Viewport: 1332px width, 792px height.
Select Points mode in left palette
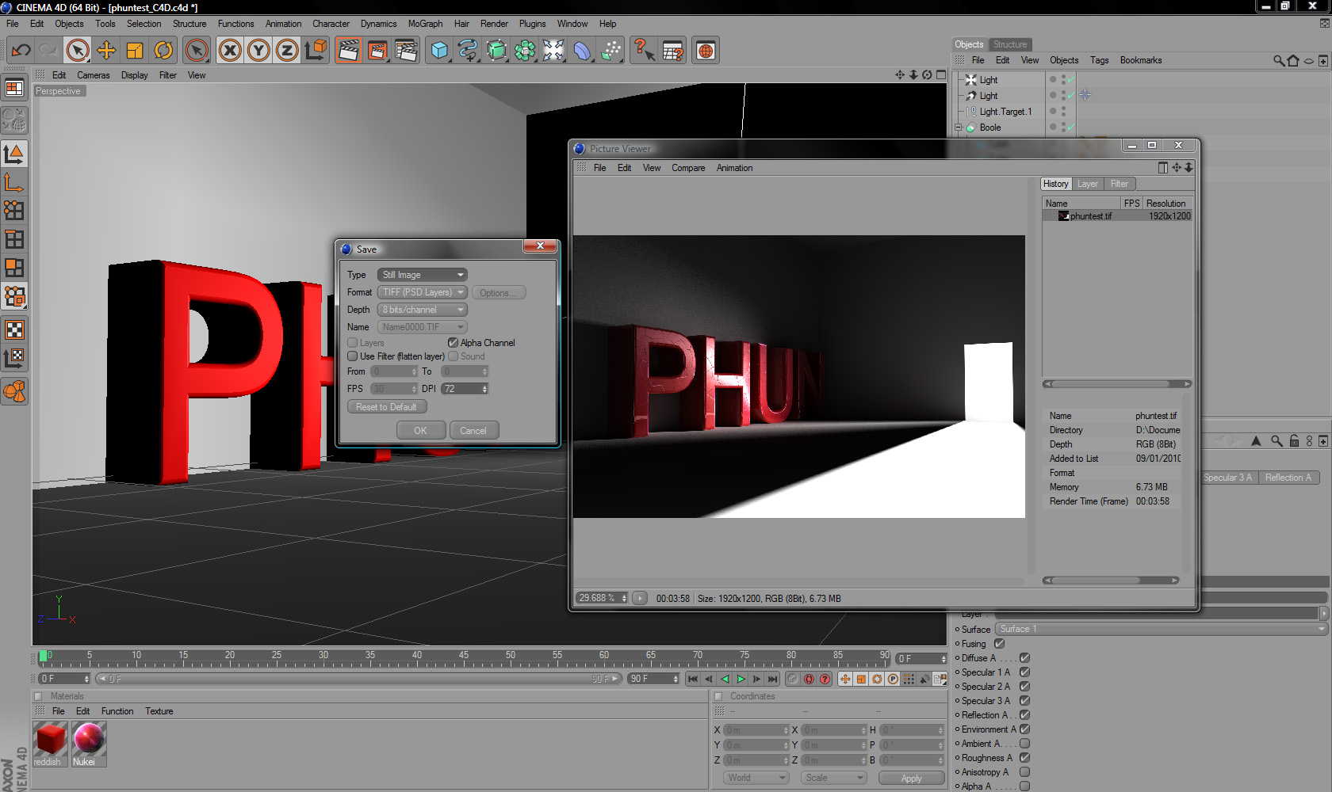[x=14, y=211]
